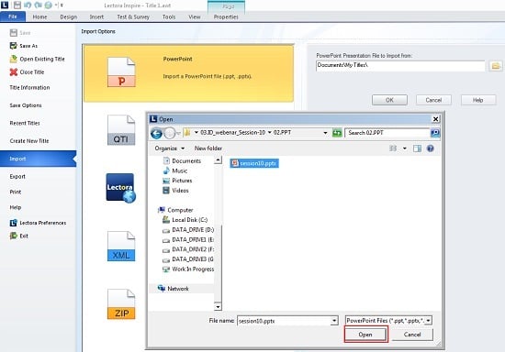Viewport: 505px width, 352px height.
Task: Select the ZIP import file icon
Action: point(121,304)
